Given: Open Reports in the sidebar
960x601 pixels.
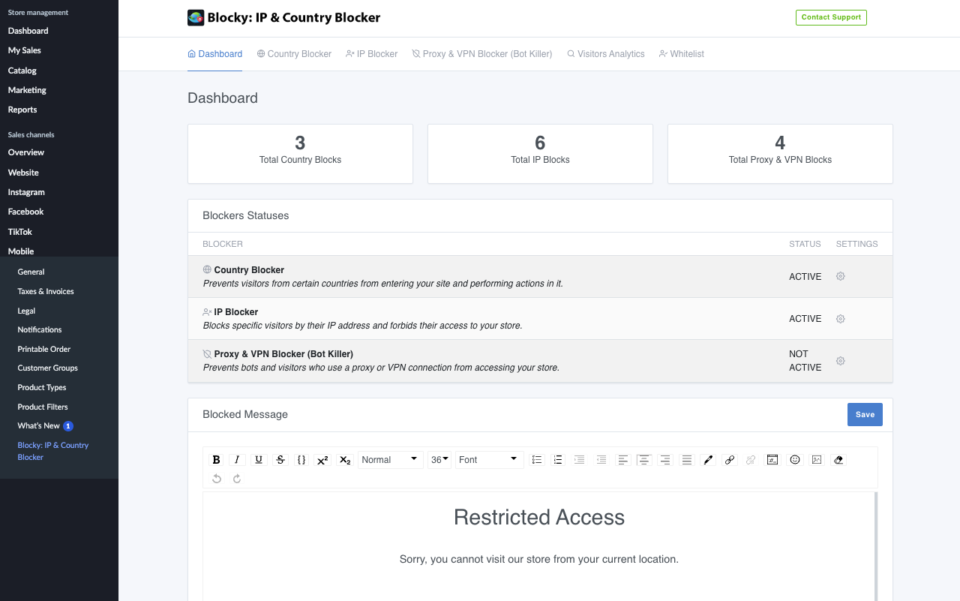Looking at the screenshot, I should click(22, 110).
